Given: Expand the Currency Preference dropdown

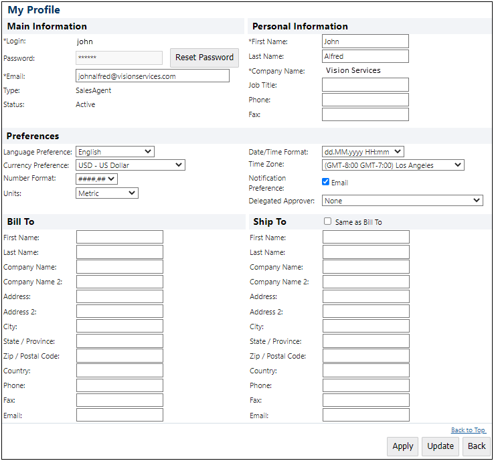Looking at the screenshot, I should 131,165.
